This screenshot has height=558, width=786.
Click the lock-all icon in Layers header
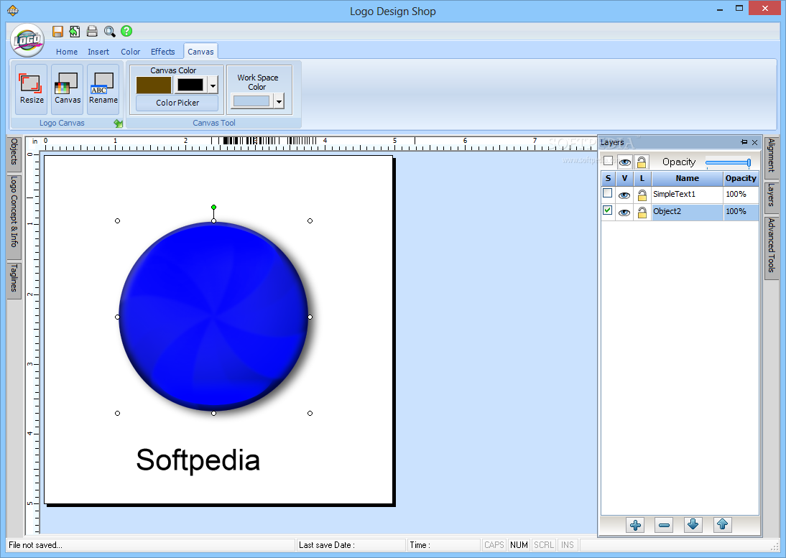point(641,162)
